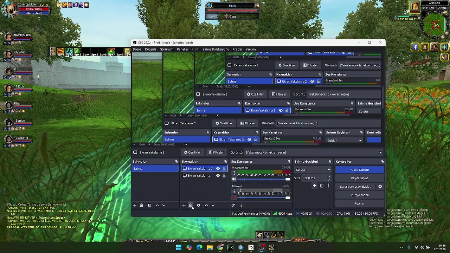Open Filtreler button in source toolbar
This screenshot has width=450, height=253.
[216, 153]
